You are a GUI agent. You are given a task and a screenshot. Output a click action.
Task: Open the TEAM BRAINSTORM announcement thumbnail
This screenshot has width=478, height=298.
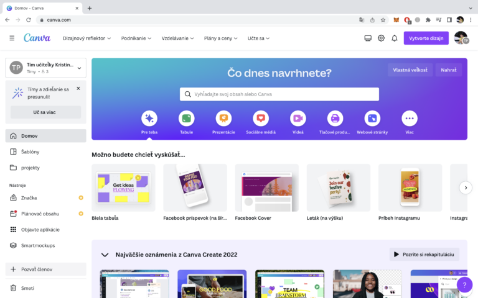pyautogui.click(x=289, y=284)
